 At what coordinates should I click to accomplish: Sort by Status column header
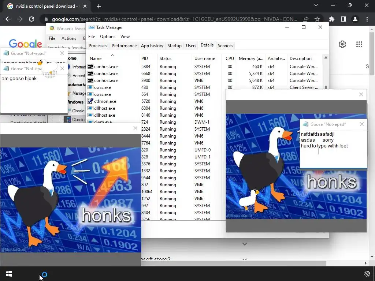pos(175,58)
